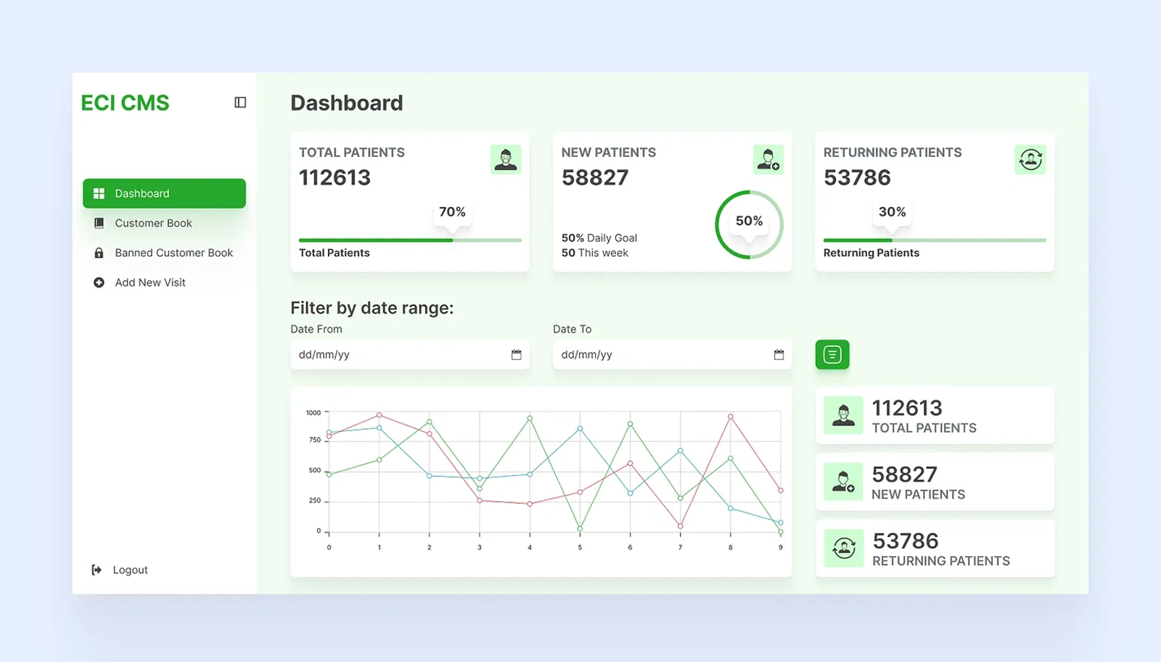Image resolution: width=1161 pixels, height=662 pixels.
Task: Click the New Patients add-user icon in top card
Action: click(x=768, y=159)
